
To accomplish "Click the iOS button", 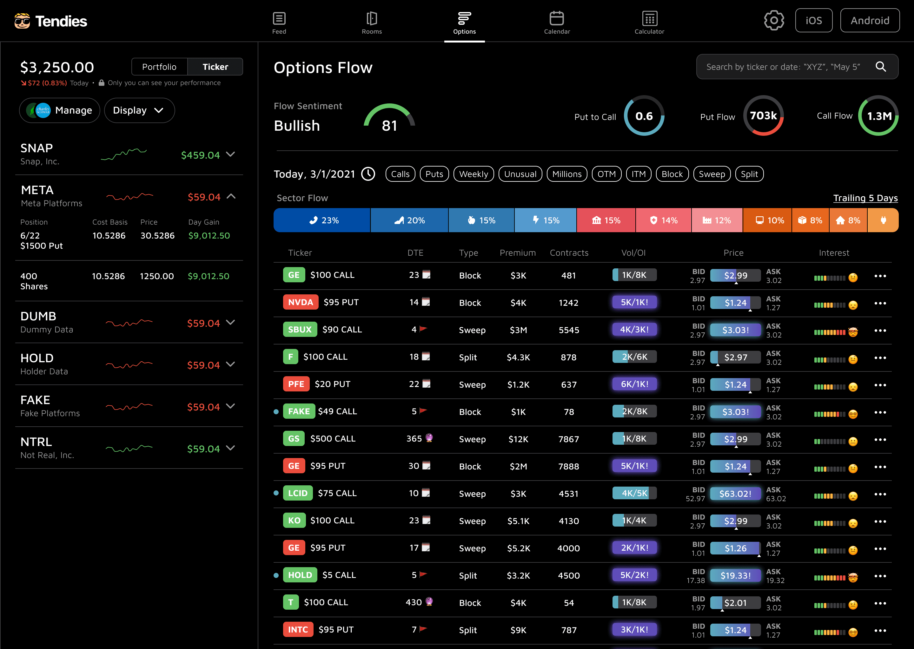I will pos(814,20).
